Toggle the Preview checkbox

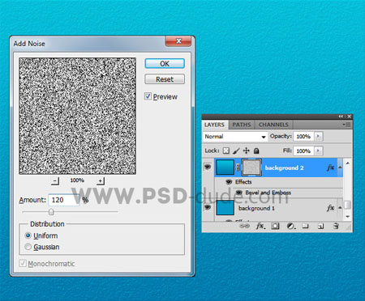148,96
